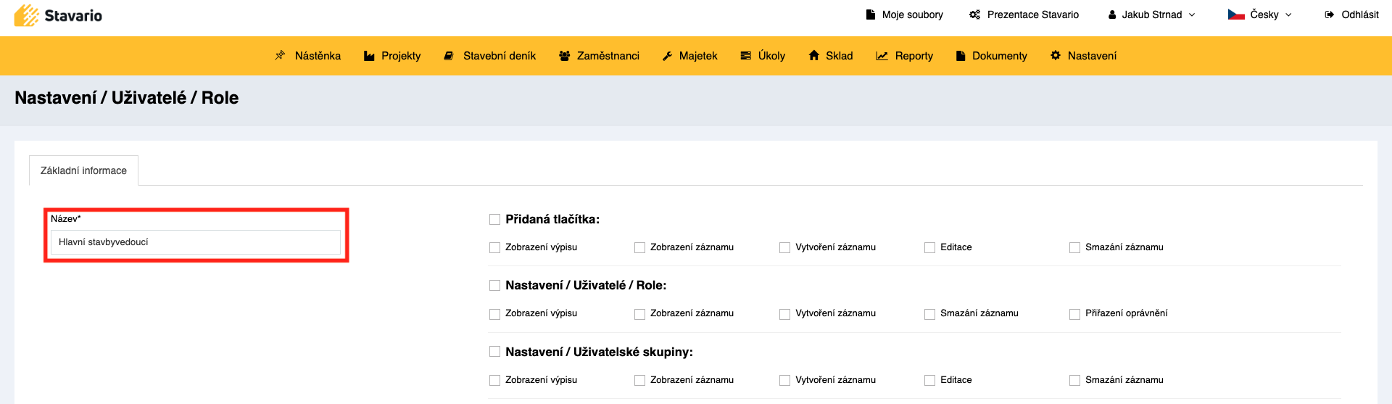Viewport: 1392px width, 404px height.
Task: Check Zobrazení záznamu under Přidaná tlačítka
Action: [x=639, y=247]
